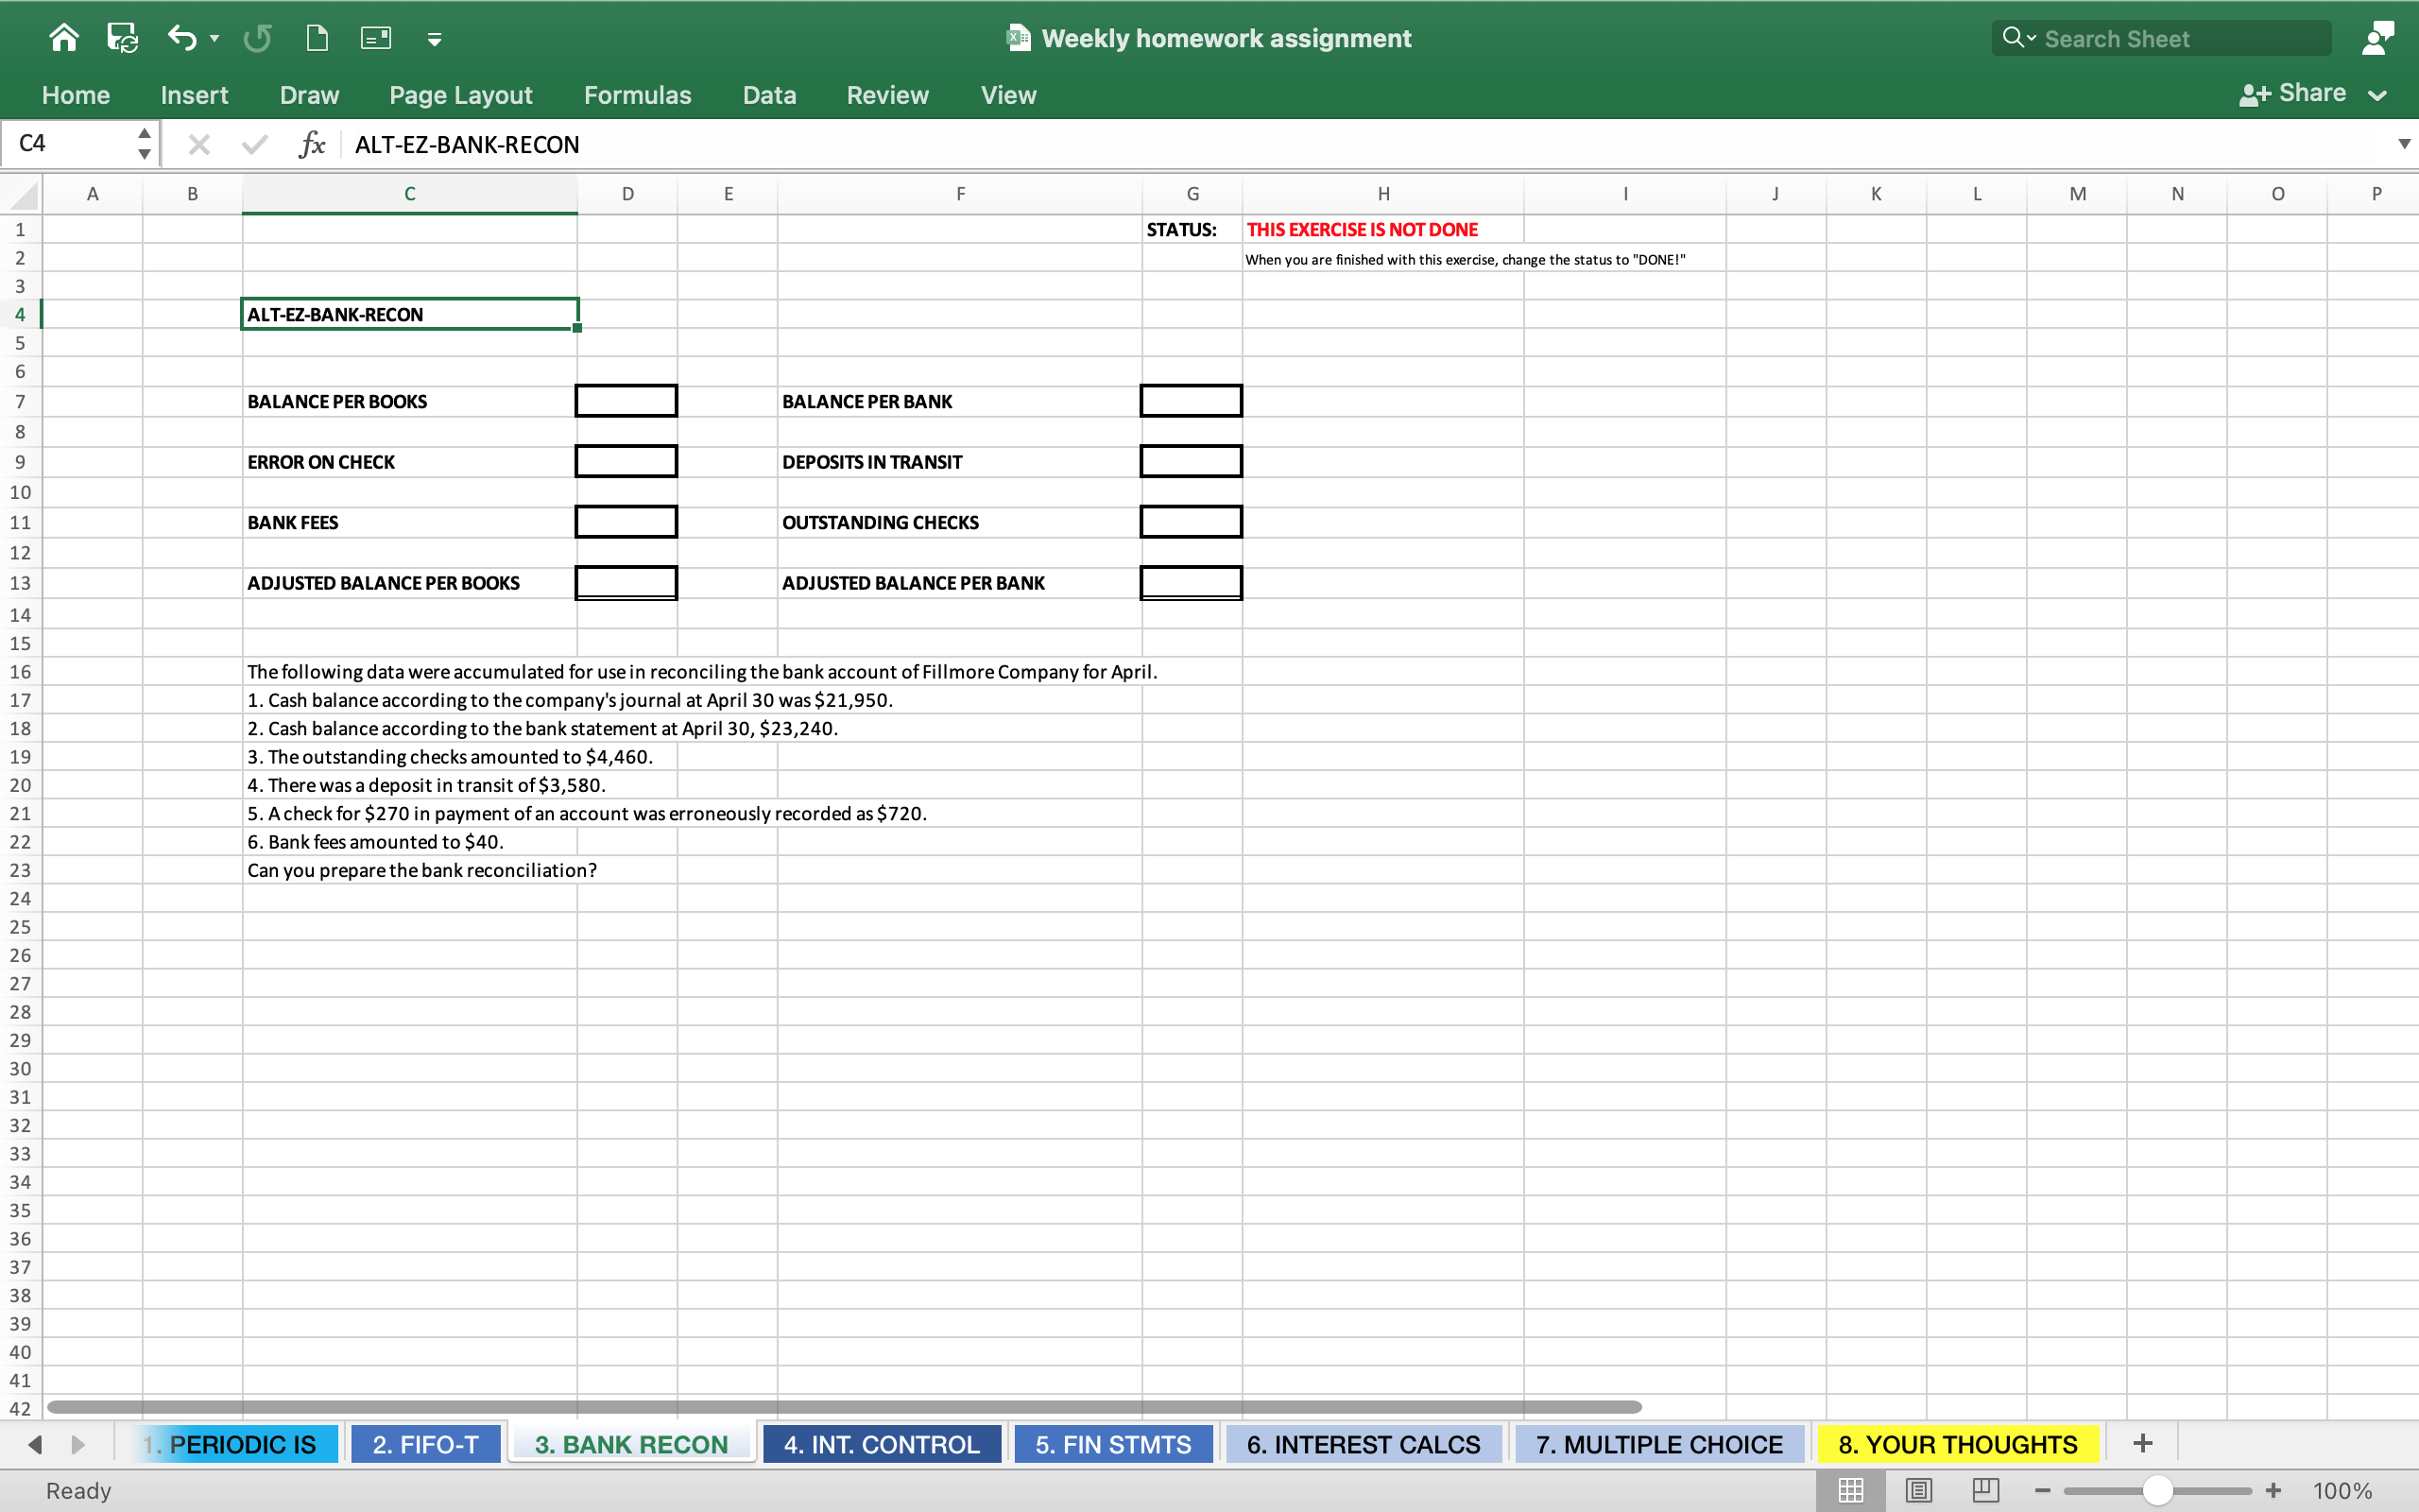Select the 8. YOUR THOUGHTS sheet tab
Image resolution: width=2419 pixels, height=1512 pixels.
tap(1956, 1444)
